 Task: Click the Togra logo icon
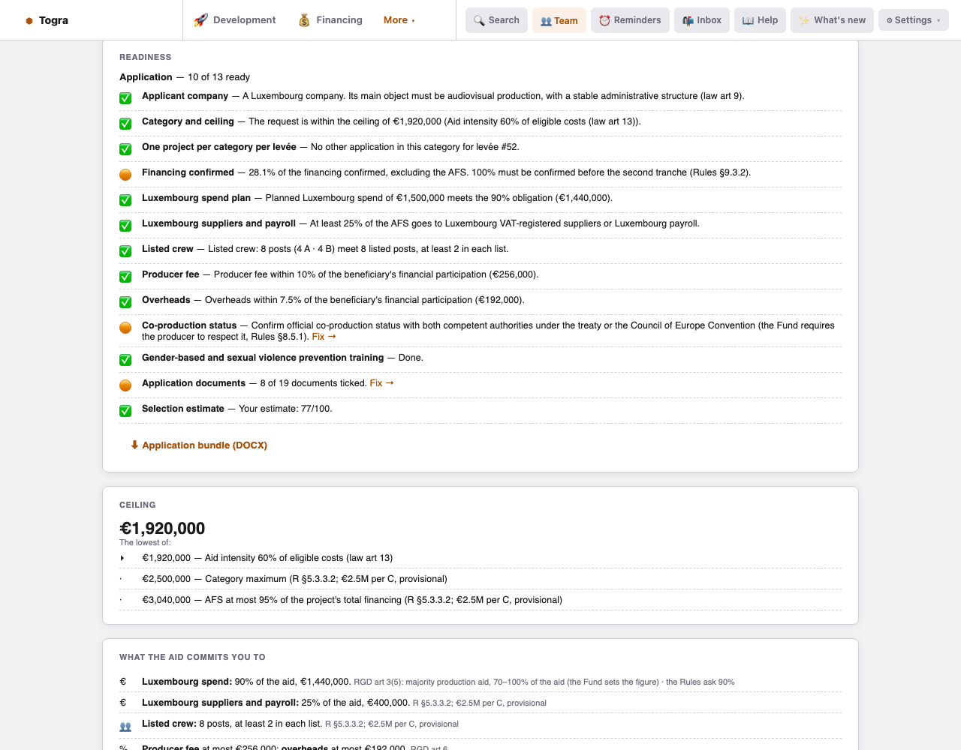pos(29,20)
